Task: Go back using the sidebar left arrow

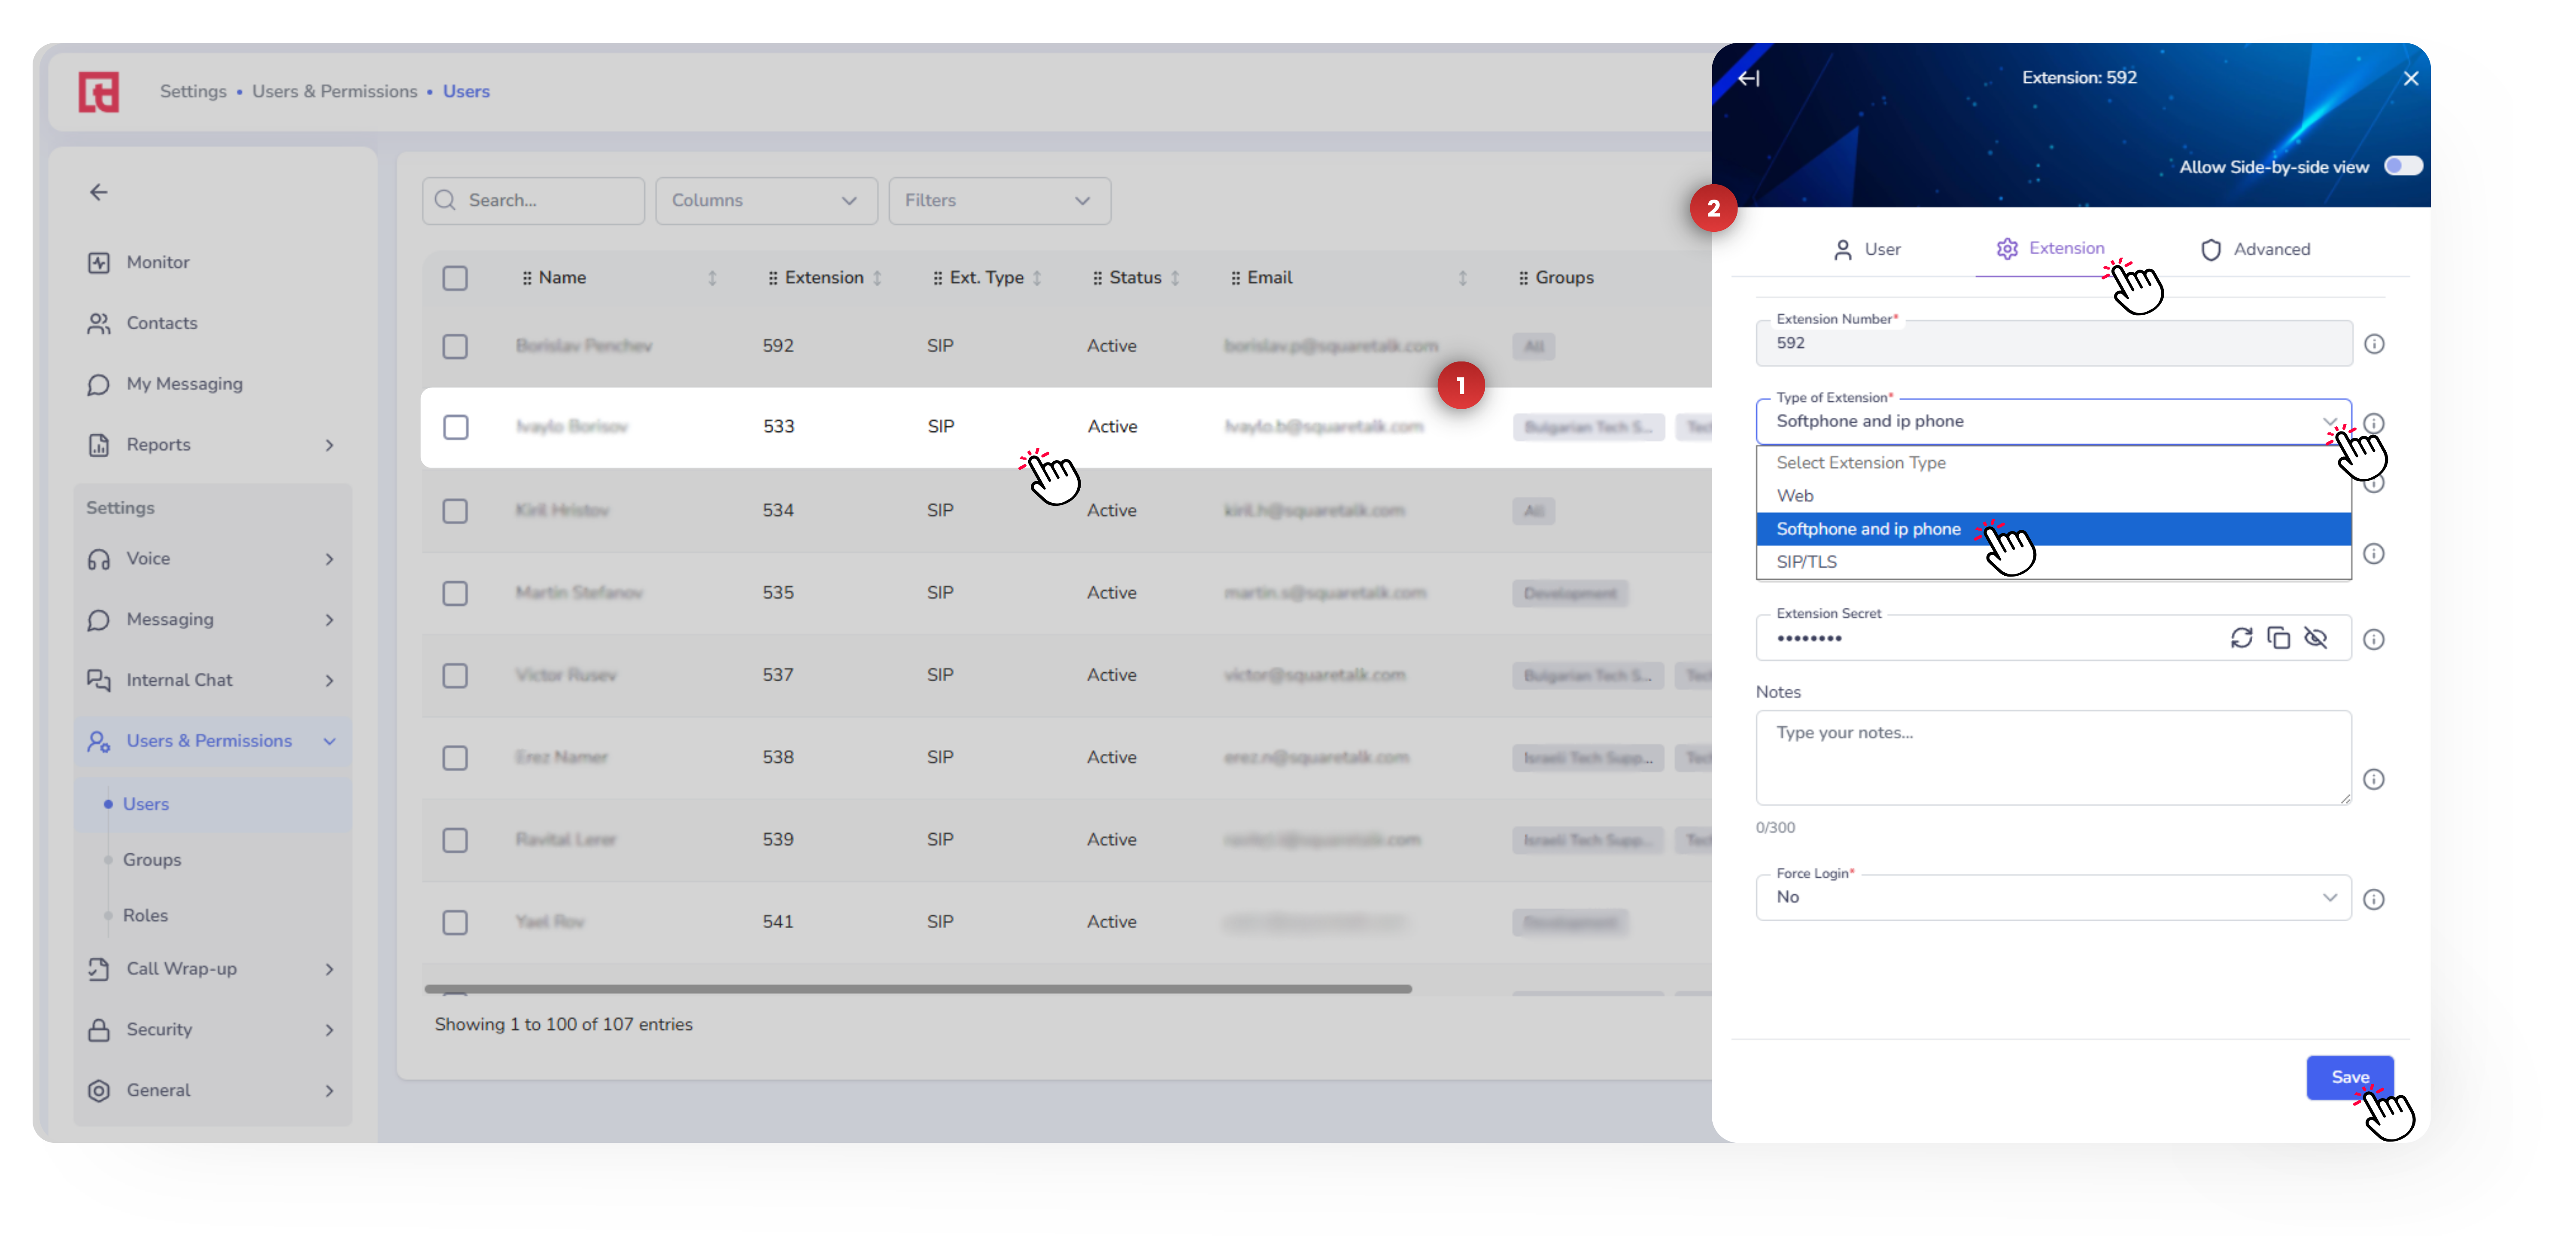Action: 99,192
